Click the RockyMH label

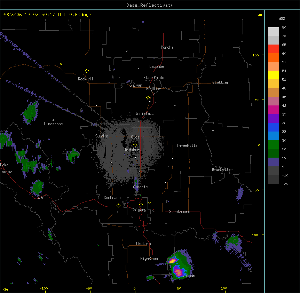click(x=85, y=79)
